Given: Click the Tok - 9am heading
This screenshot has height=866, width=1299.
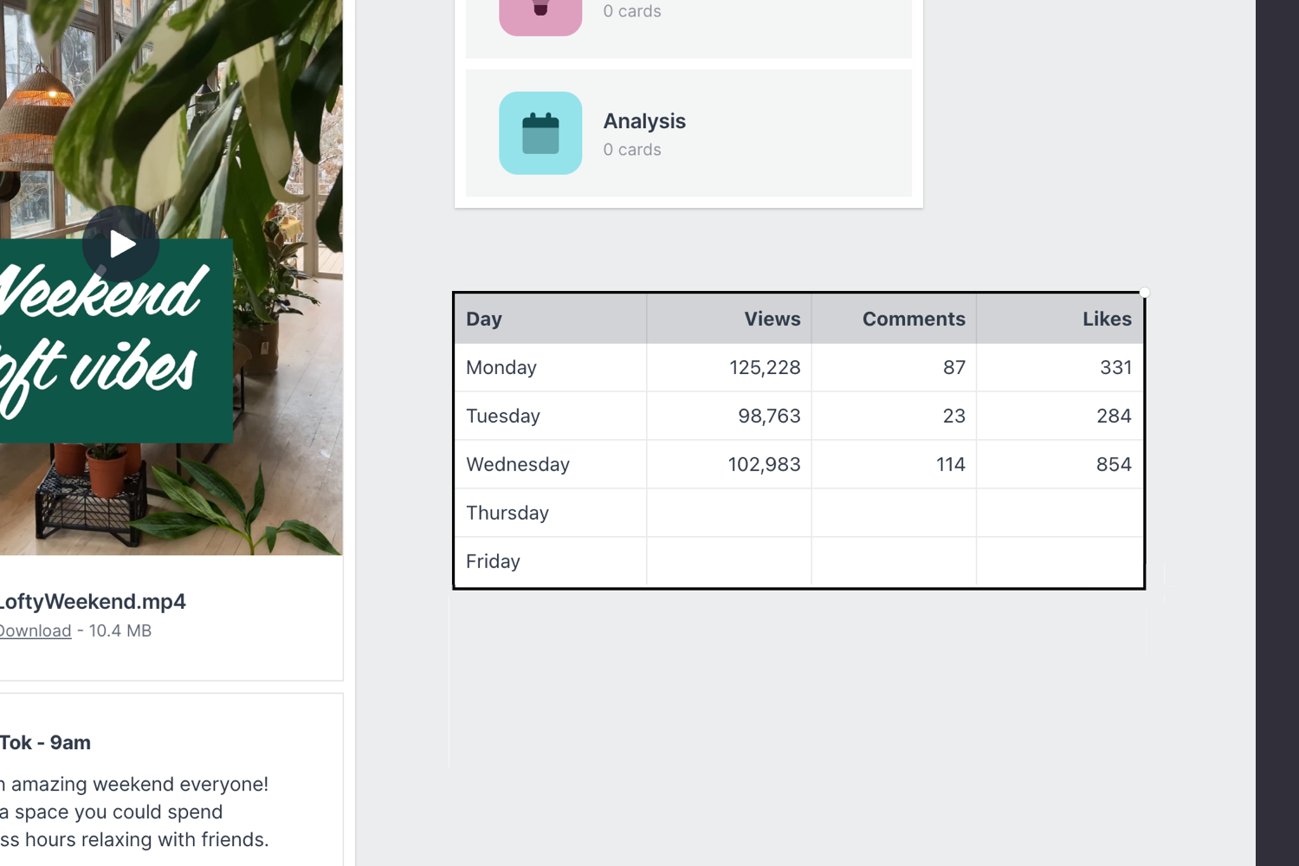Looking at the screenshot, I should click(x=45, y=742).
